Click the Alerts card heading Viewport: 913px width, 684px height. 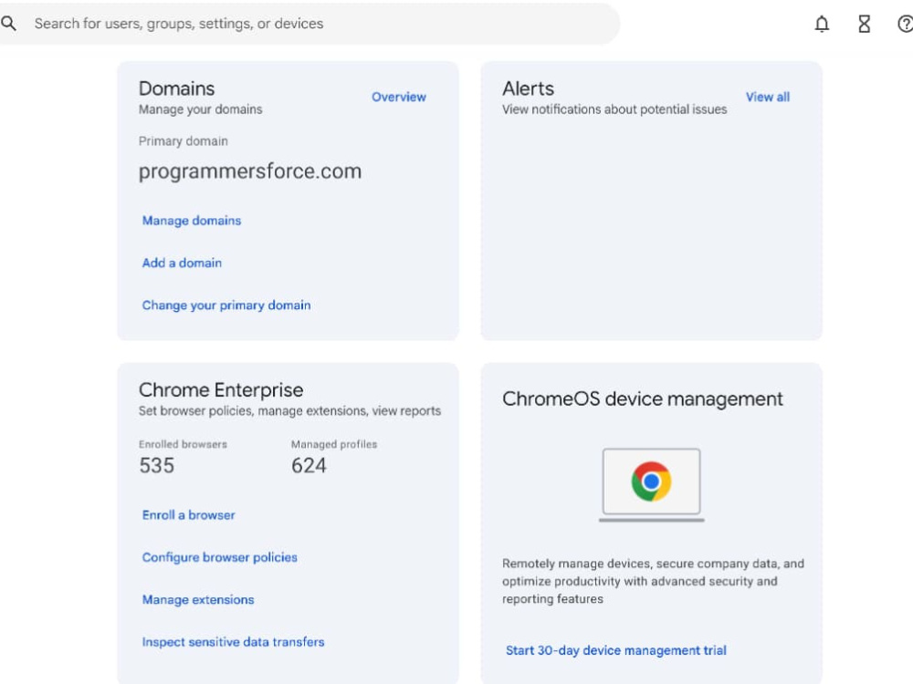528,88
